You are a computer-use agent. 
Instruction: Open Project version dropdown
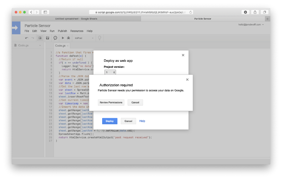pyautogui.click(x=110, y=72)
